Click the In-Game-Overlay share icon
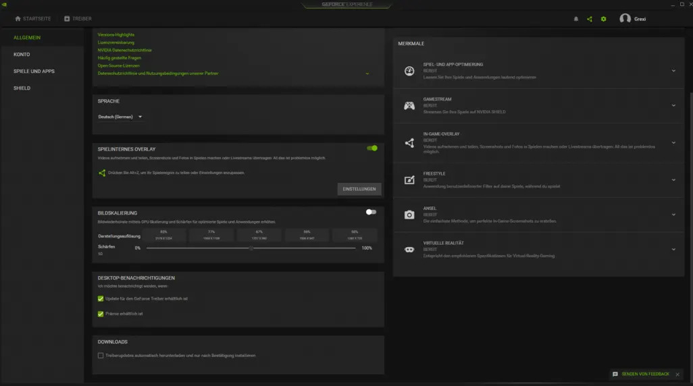Screen dimensions: 693x386 (409, 142)
